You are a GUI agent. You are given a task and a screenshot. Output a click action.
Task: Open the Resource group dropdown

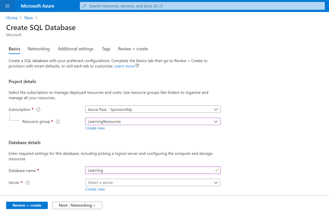coord(217,121)
